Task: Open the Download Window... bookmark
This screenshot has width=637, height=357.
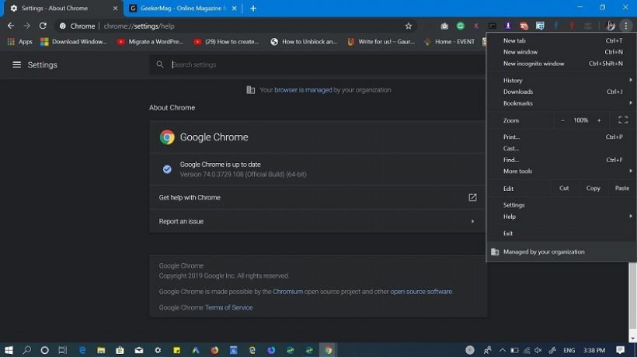Action: (74, 41)
